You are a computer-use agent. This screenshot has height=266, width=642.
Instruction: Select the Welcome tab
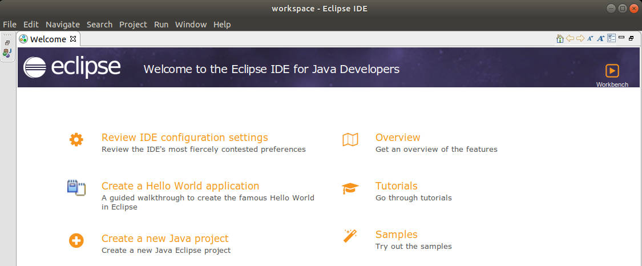click(x=48, y=39)
